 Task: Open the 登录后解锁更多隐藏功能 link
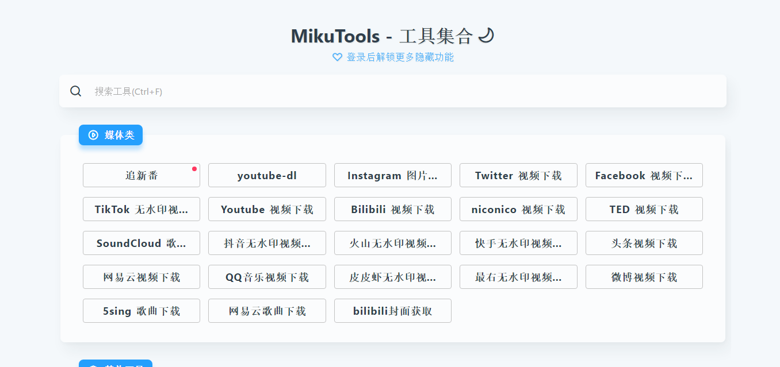pos(400,57)
